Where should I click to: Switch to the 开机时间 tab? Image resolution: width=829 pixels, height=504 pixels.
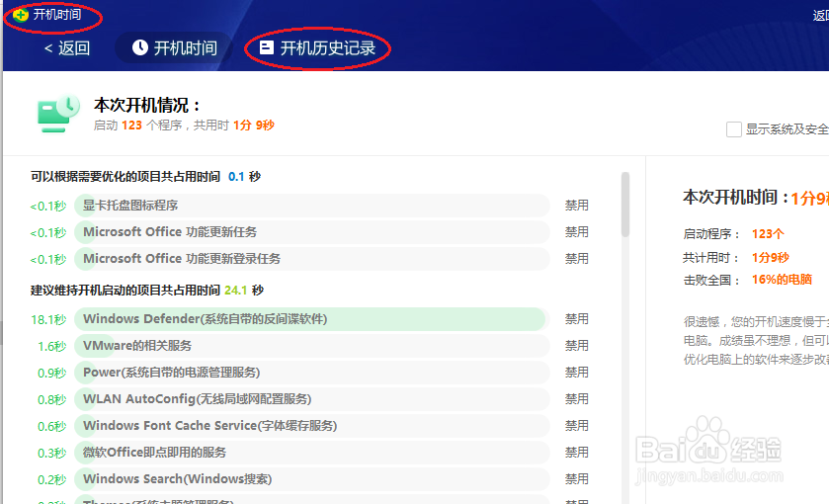(174, 48)
